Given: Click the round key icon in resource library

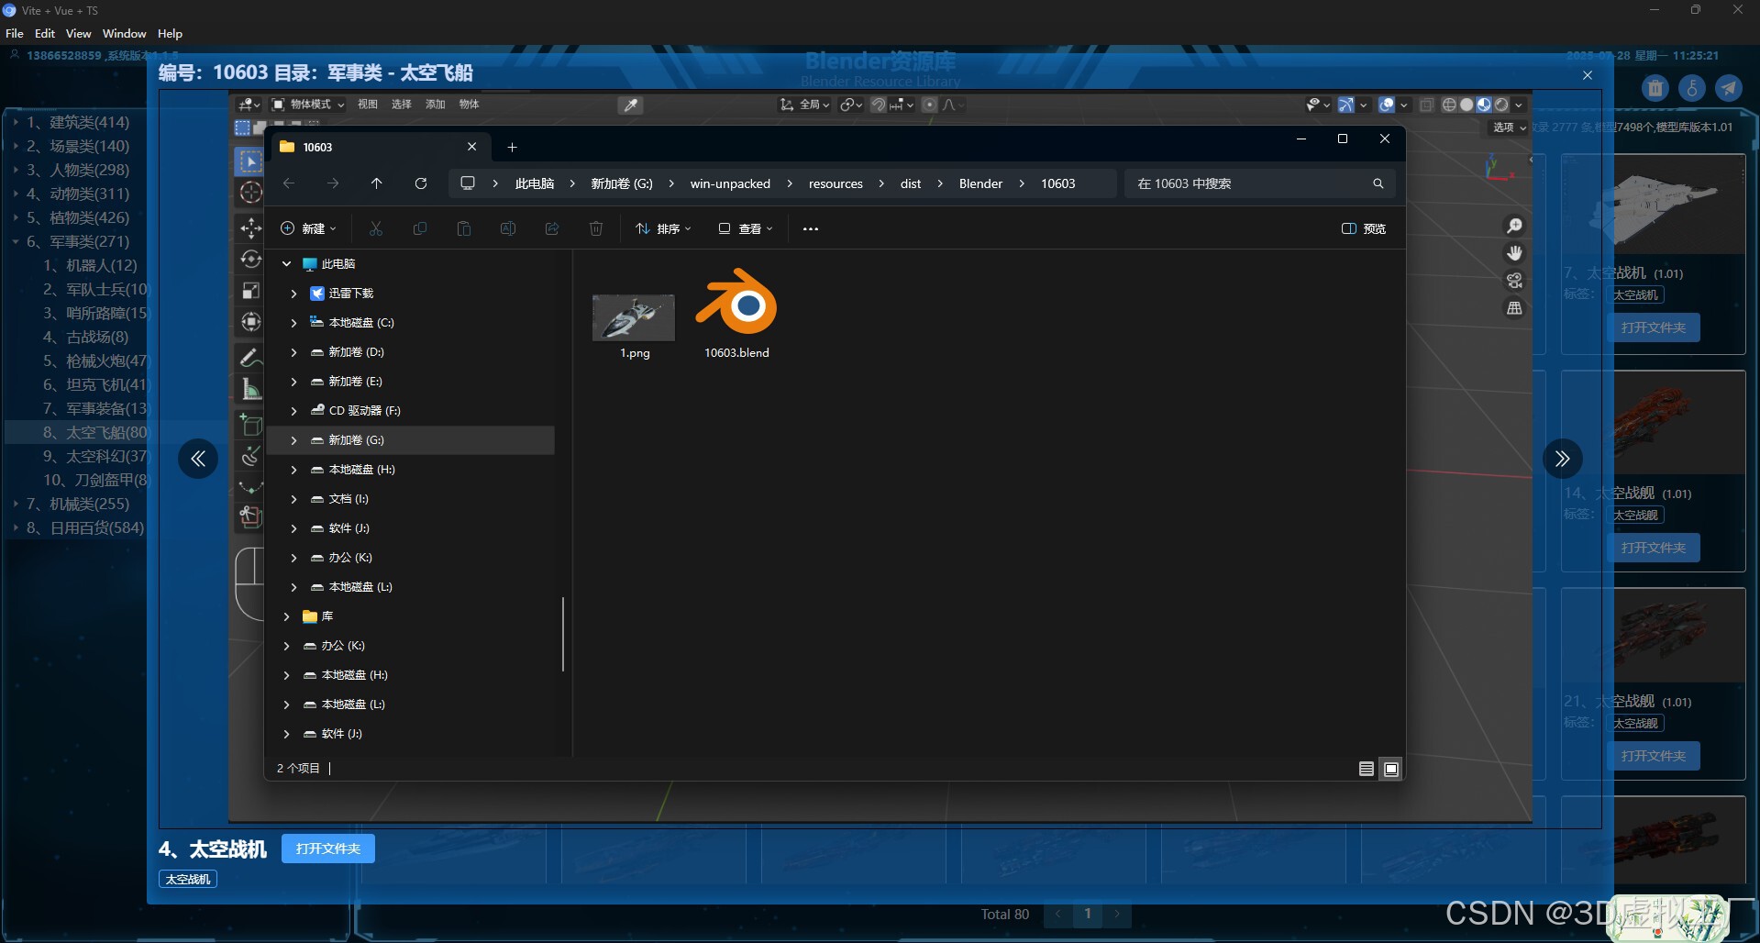Looking at the screenshot, I should click(1692, 88).
